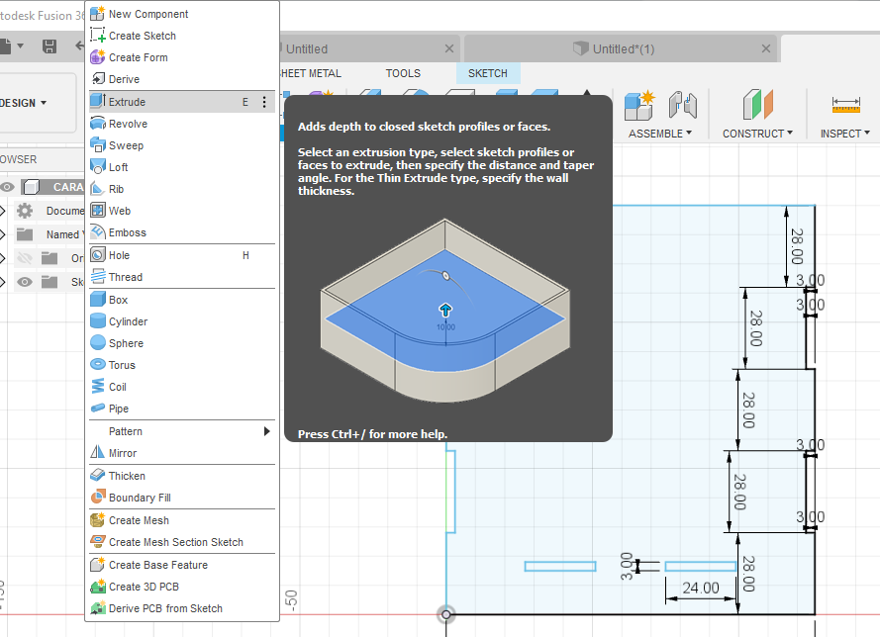This screenshot has width=880, height=637.
Task: Toggle visibility of the Sketches folder
Action: click(x=25, y=282)
